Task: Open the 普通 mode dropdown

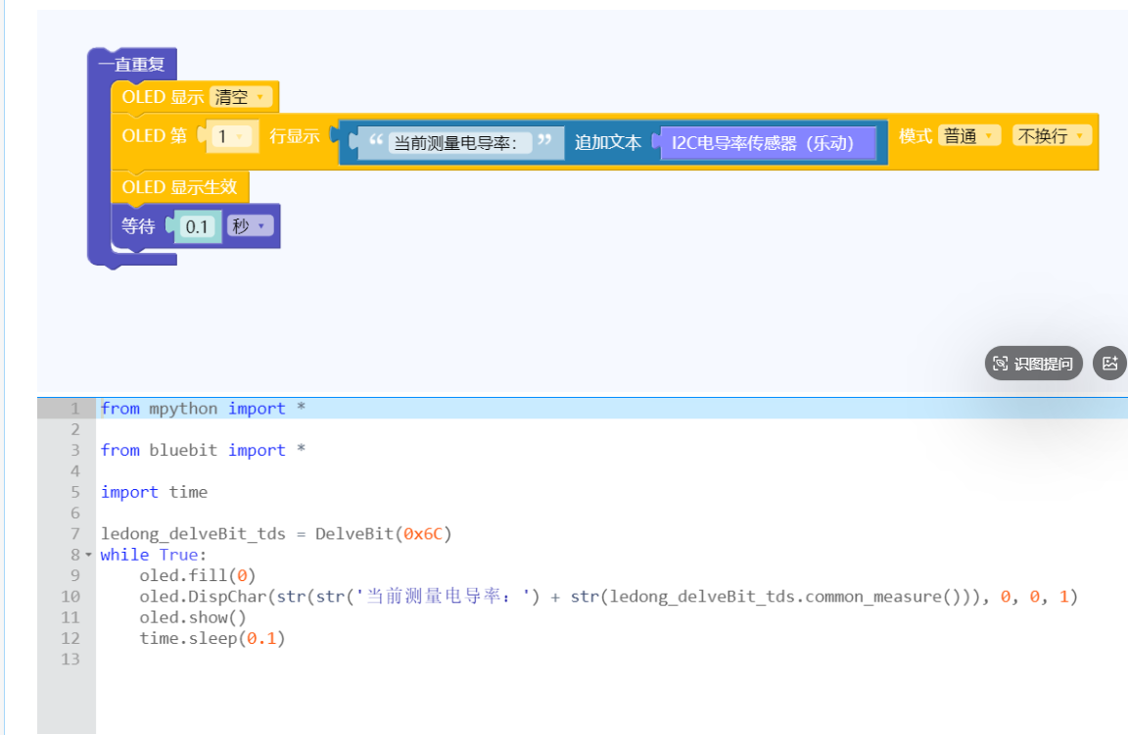Action: pos(968,135)
